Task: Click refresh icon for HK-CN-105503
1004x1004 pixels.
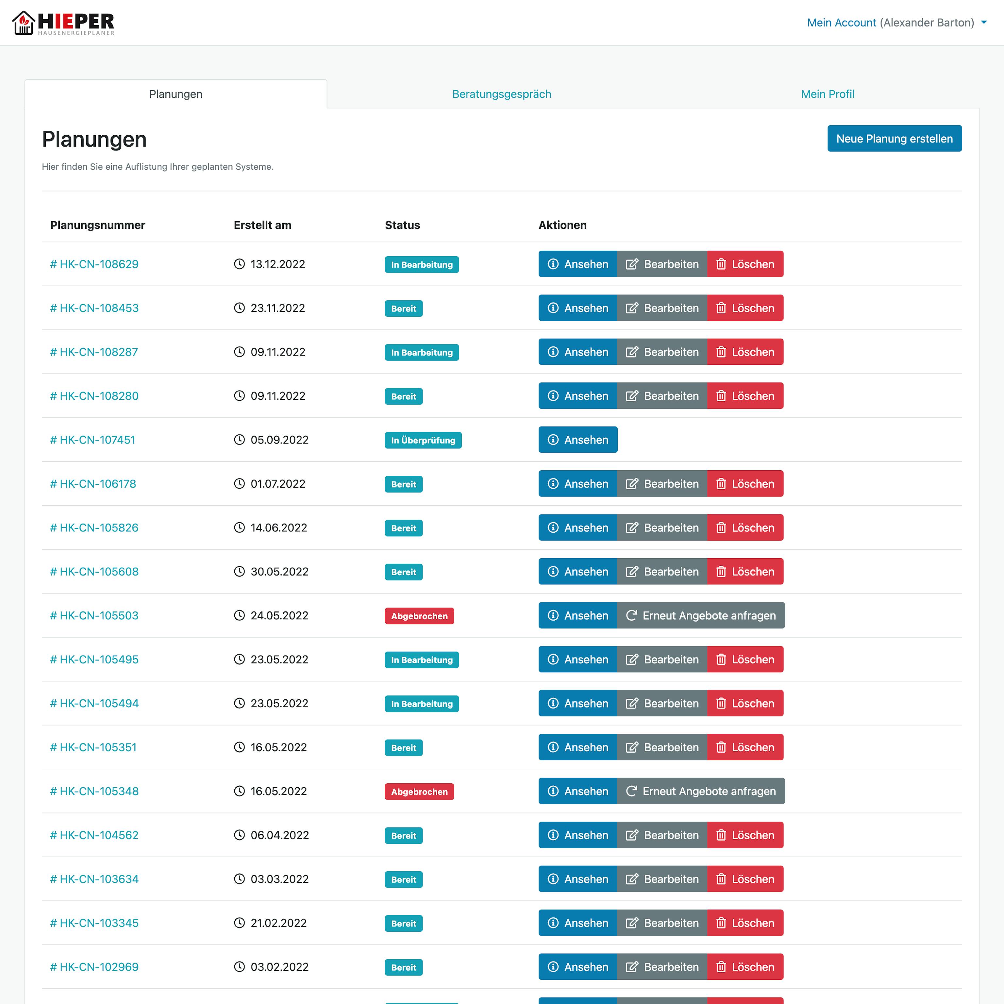Action: [631, 615]
